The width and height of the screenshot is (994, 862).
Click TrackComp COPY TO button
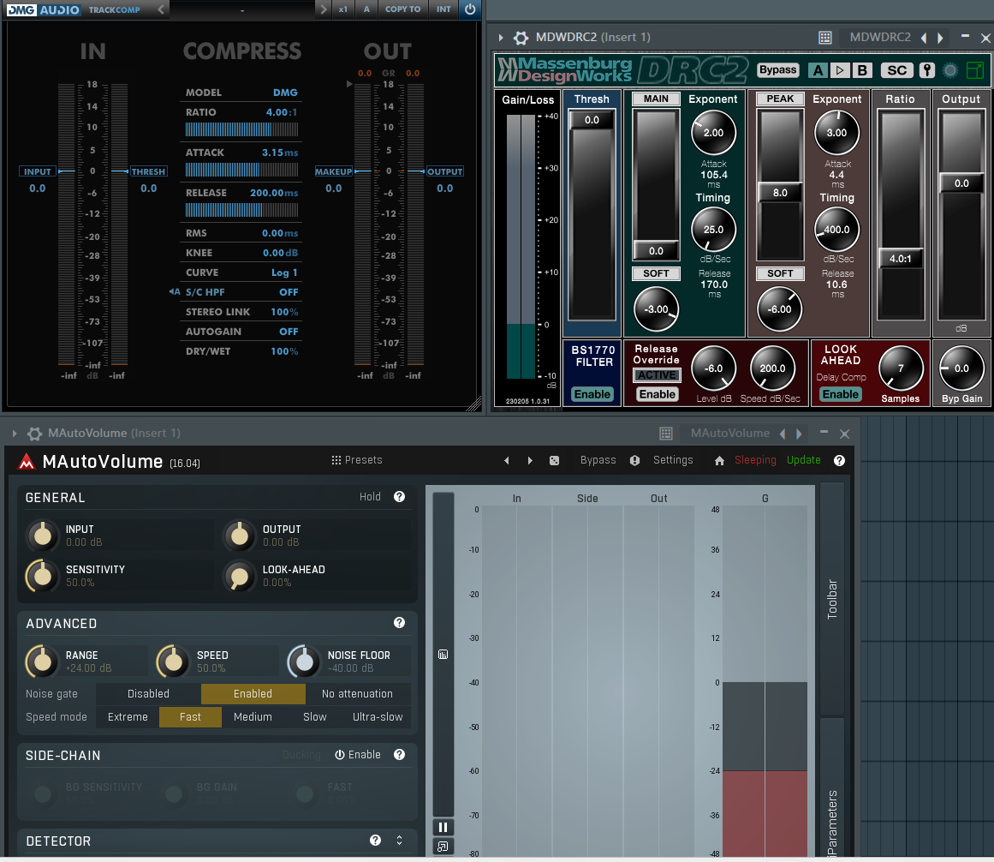pos(402,9)
